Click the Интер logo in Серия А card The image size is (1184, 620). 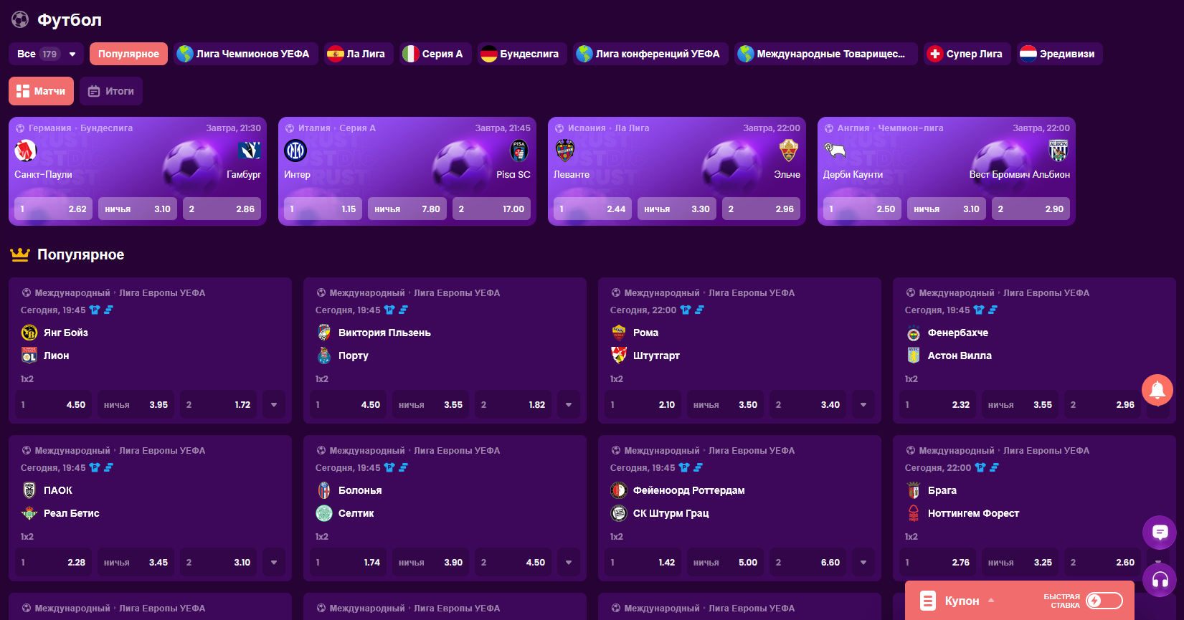tap(295, 151)
